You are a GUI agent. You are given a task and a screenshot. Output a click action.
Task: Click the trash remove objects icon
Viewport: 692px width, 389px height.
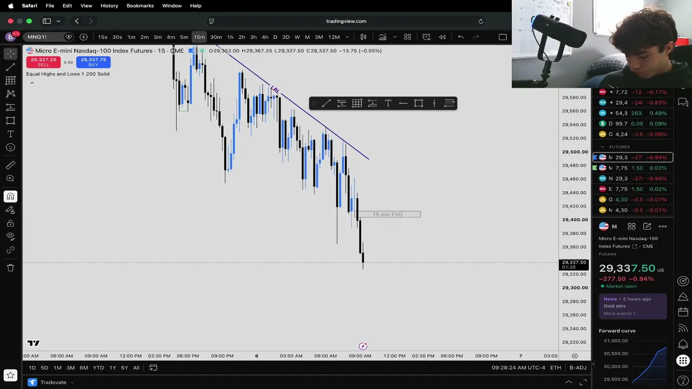(x=10, y=267)
